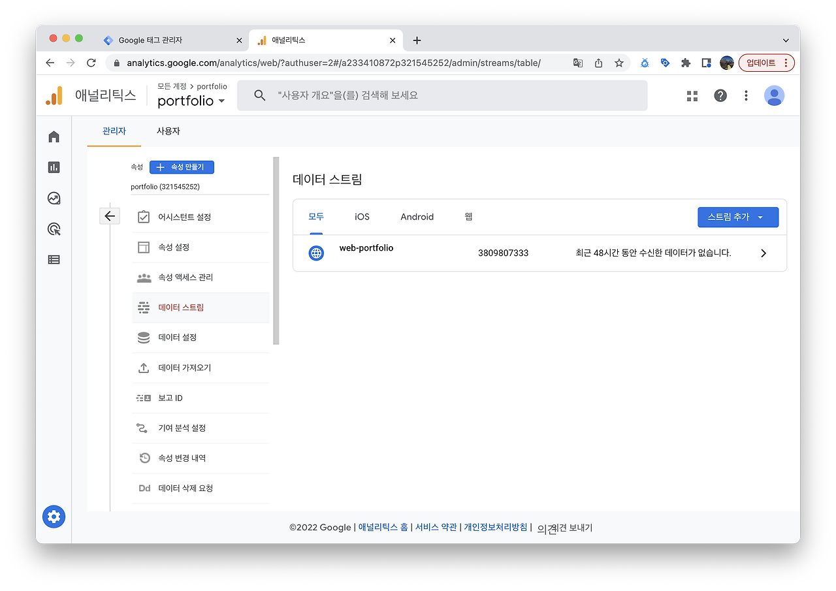This screenshot has height=591, width=836.
Task: Click the 모든 계정 breadcrumb
Action: (172, 86)
